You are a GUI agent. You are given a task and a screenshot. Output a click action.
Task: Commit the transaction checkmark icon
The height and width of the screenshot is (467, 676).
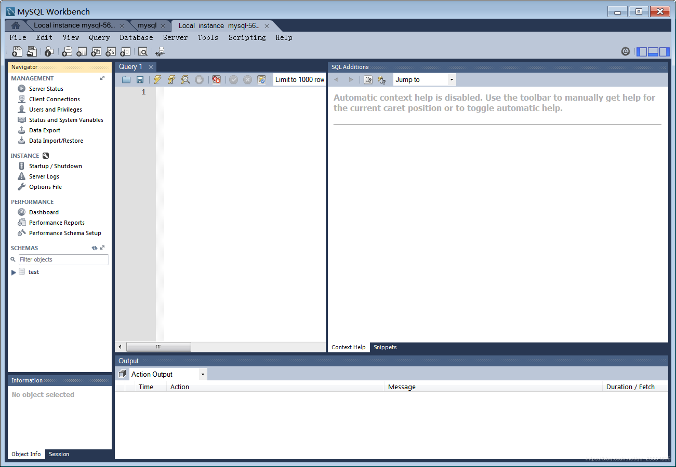[x=233, y=79]
